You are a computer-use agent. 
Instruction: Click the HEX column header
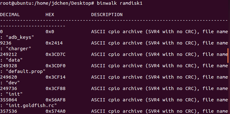tap(50, 15)
